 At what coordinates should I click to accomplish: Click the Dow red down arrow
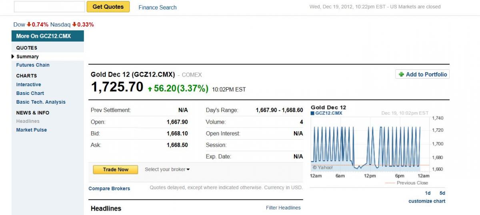29,24
